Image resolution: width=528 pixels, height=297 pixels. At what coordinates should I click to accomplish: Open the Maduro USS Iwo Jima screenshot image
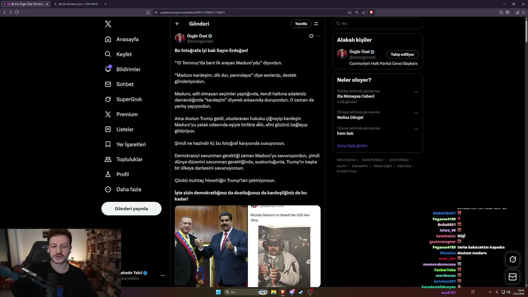pyautogui.click(x=284, y=246)
